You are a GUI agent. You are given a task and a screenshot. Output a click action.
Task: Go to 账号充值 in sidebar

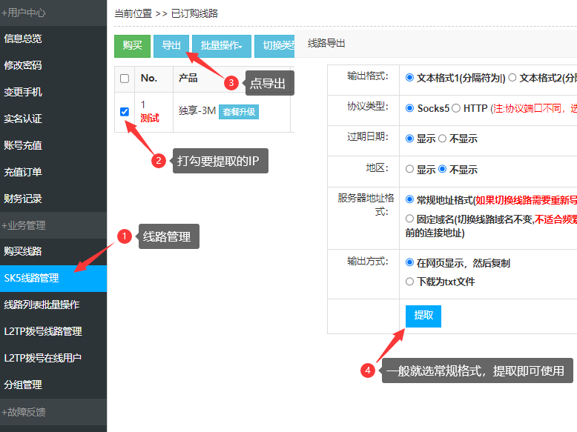click(53, 145)
